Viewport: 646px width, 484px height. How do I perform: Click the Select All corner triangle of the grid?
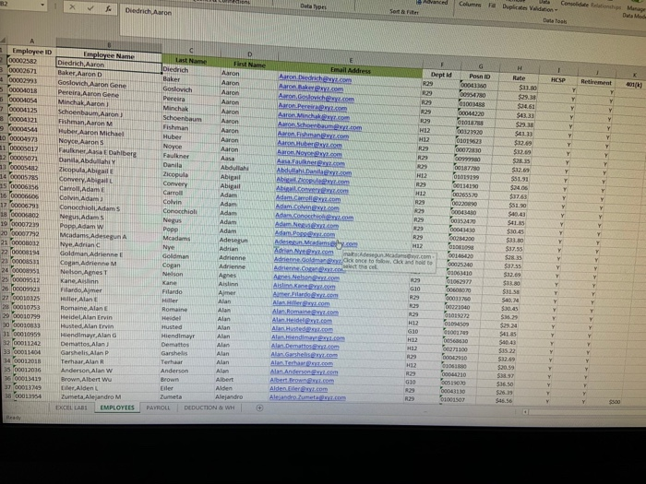click(4, 41)
